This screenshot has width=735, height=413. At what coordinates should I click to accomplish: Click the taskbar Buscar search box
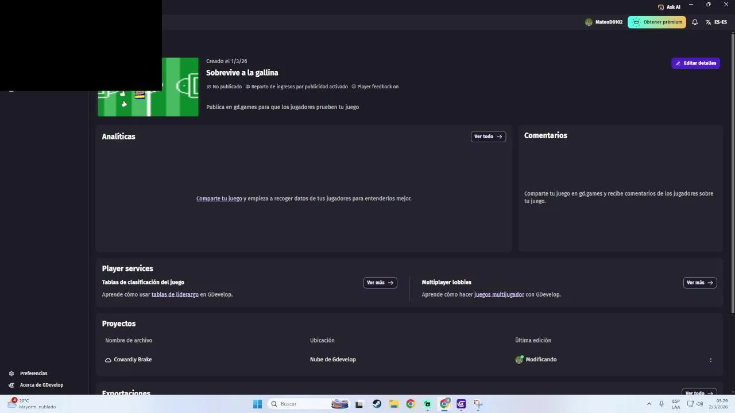pos(309,404)
